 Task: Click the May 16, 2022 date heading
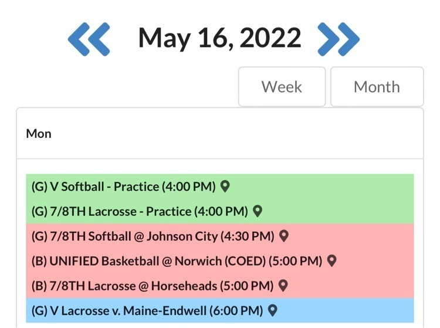(x=219, y=38)
